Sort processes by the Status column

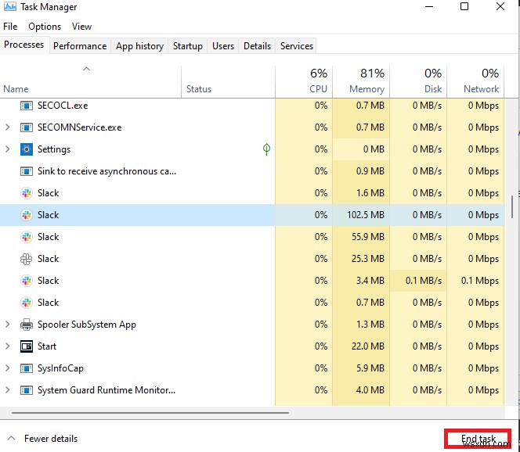[x=228, y=82]
